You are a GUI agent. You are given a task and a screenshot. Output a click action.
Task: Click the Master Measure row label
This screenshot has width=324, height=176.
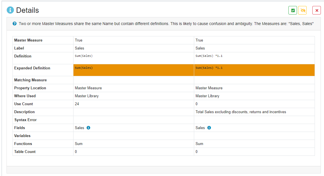point(28,40)
